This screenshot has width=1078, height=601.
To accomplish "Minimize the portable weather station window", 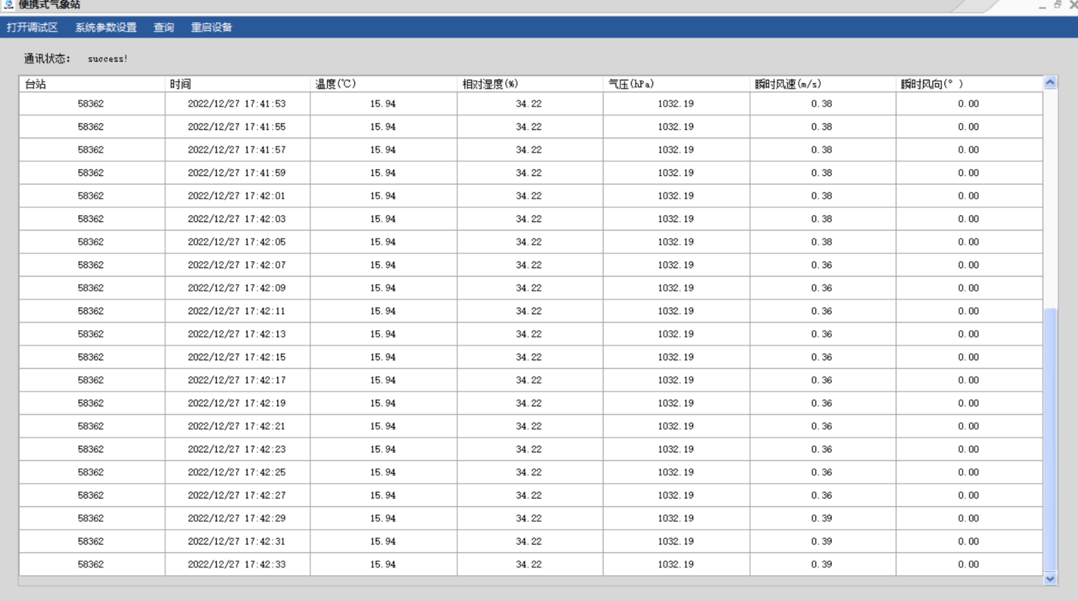I will click(x=1042, y=6).
